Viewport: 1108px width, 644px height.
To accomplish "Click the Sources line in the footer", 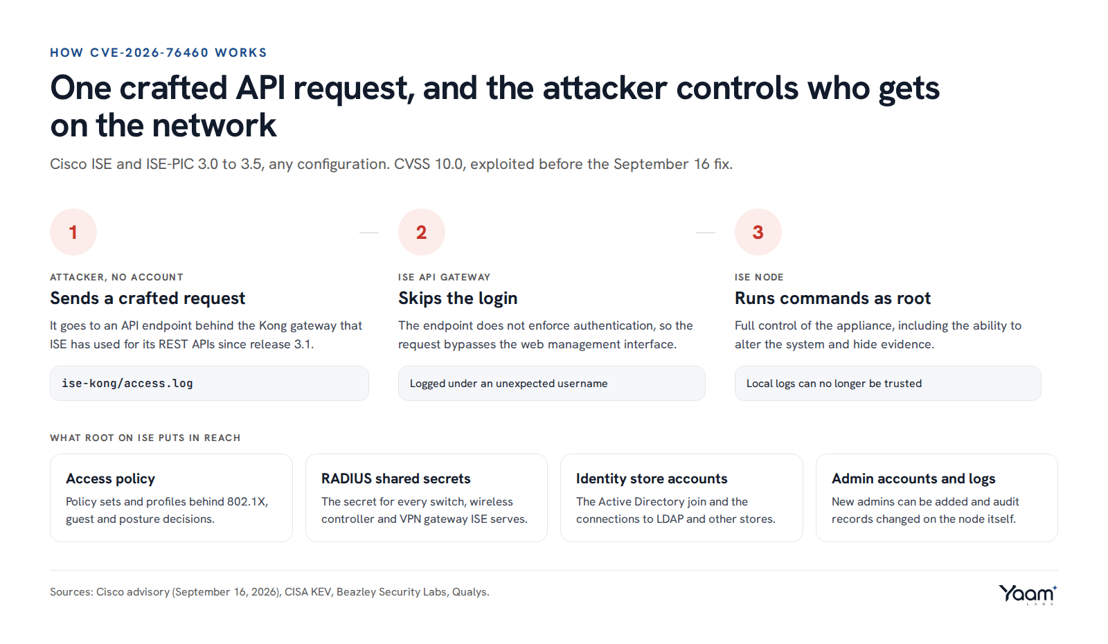I will coord(269,592).
